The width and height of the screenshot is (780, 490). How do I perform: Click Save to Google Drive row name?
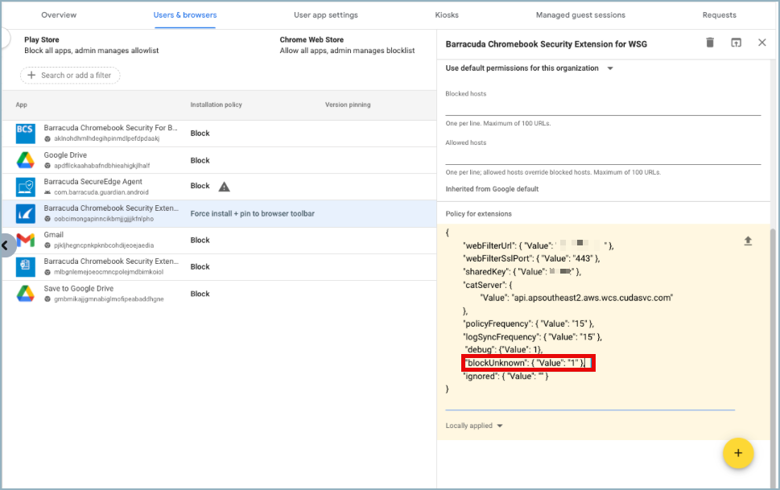click(x=79, y=289)
